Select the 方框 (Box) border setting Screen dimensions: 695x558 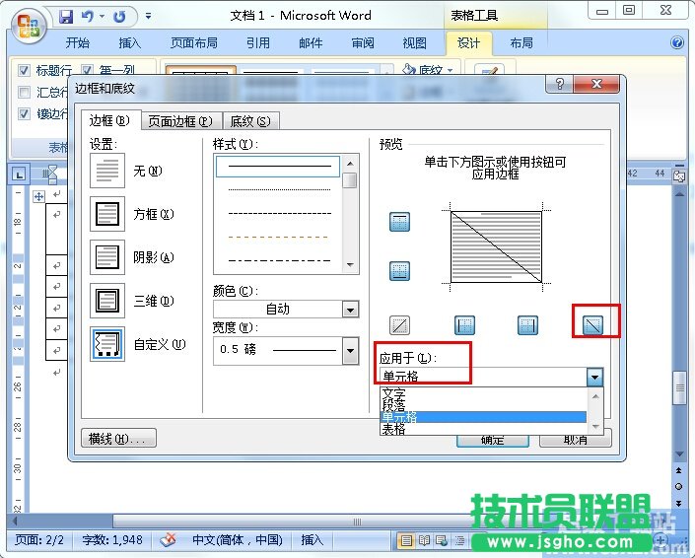click(106, 214)
